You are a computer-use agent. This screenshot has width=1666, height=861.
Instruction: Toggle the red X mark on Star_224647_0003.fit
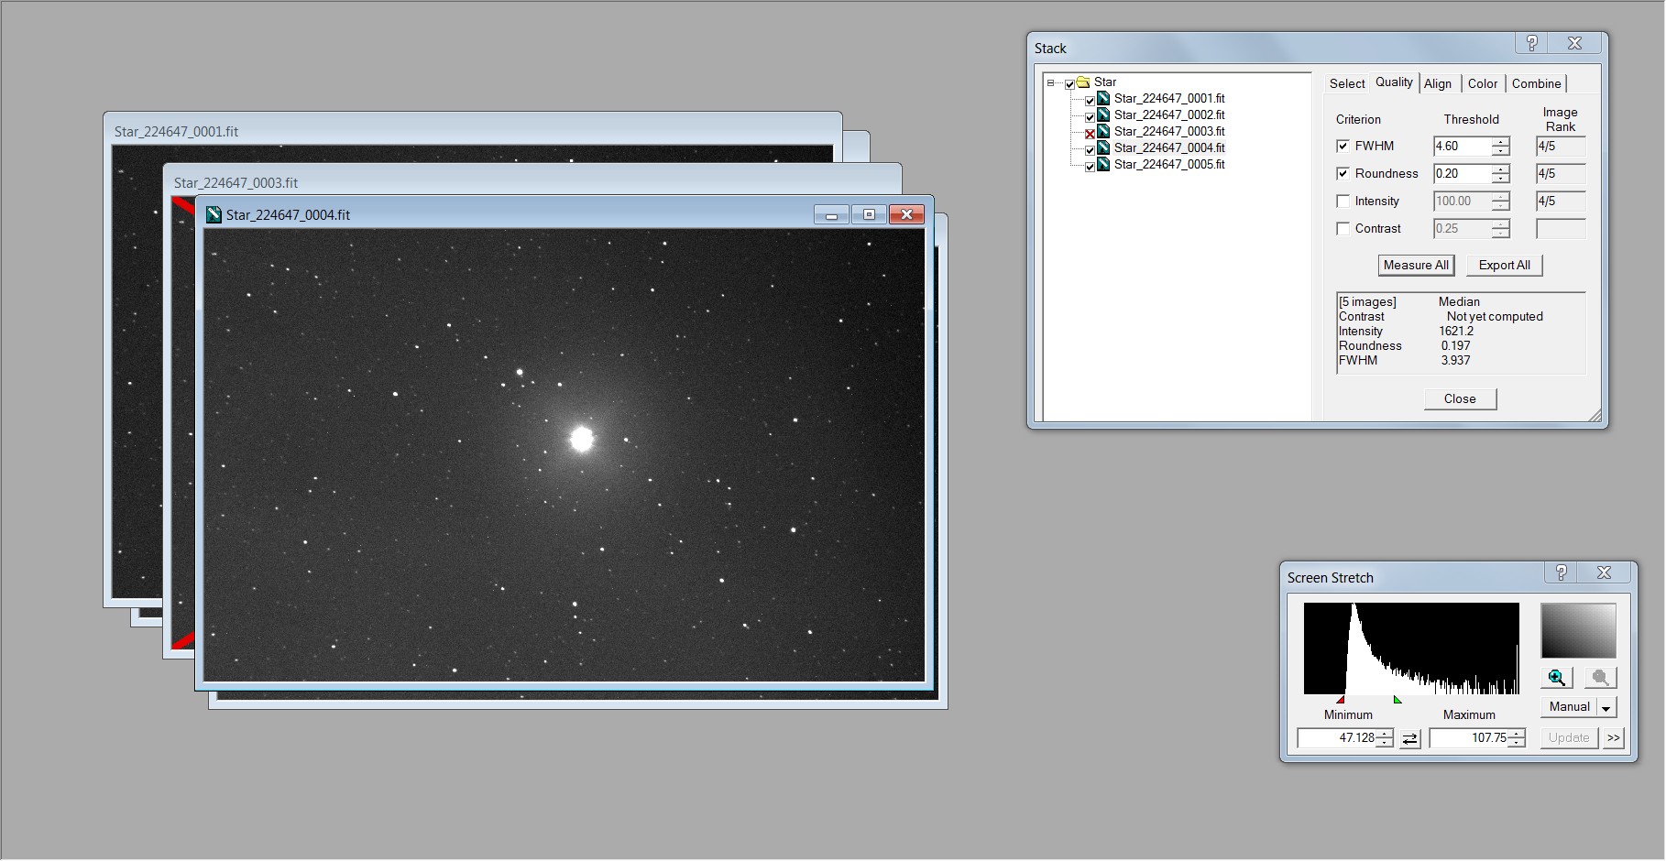pos(1090,133)
